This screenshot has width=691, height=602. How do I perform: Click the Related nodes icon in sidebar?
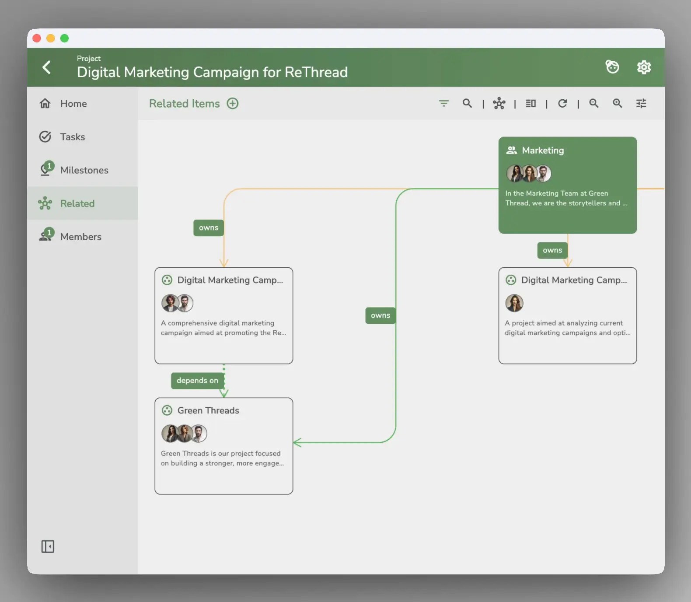[x=45, y=203]
